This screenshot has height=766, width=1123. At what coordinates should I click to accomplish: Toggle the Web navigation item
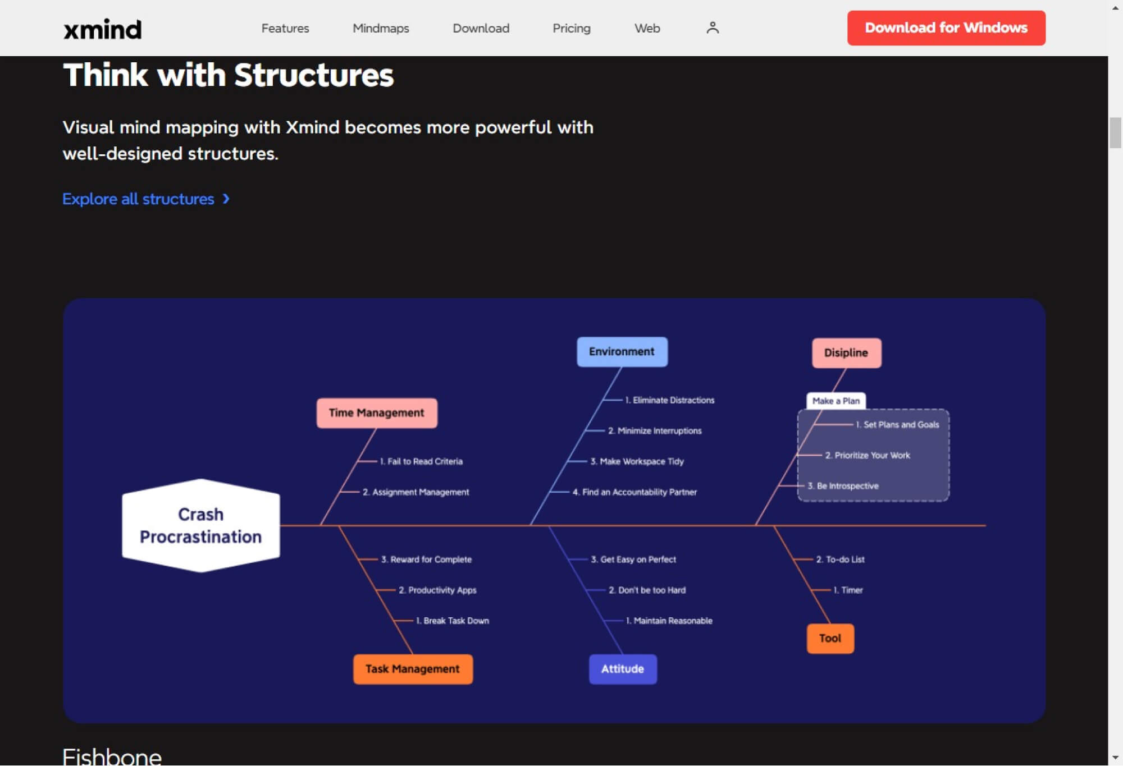647,28
